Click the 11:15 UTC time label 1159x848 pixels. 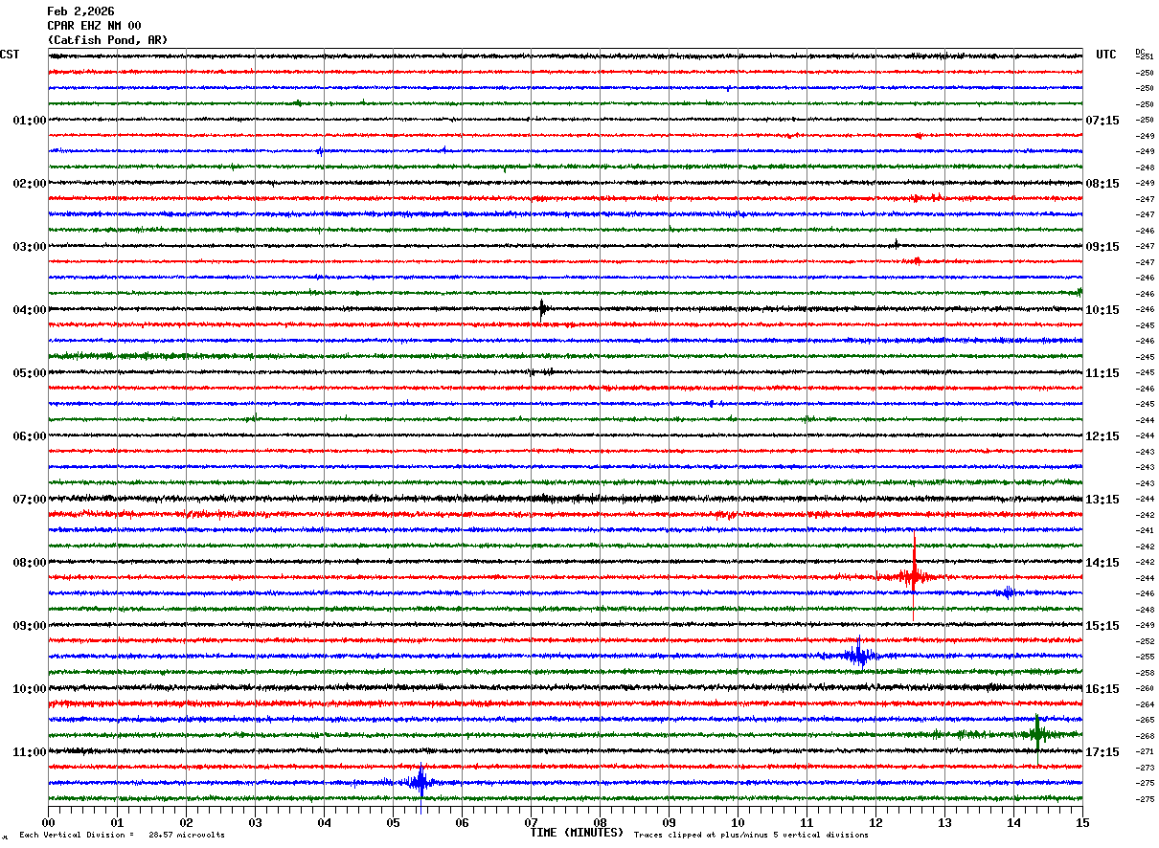[x=1102, y=373]
